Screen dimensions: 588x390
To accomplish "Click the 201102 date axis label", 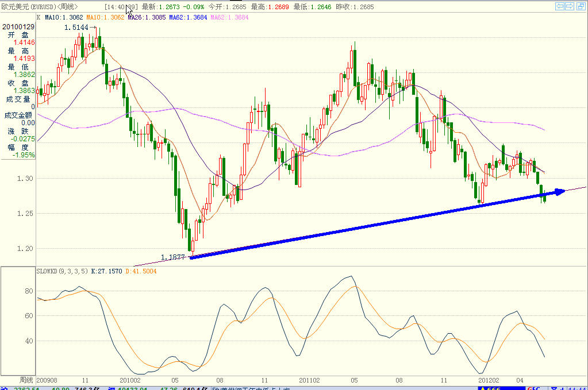I will pyautogui.click(x=309, y=380).
